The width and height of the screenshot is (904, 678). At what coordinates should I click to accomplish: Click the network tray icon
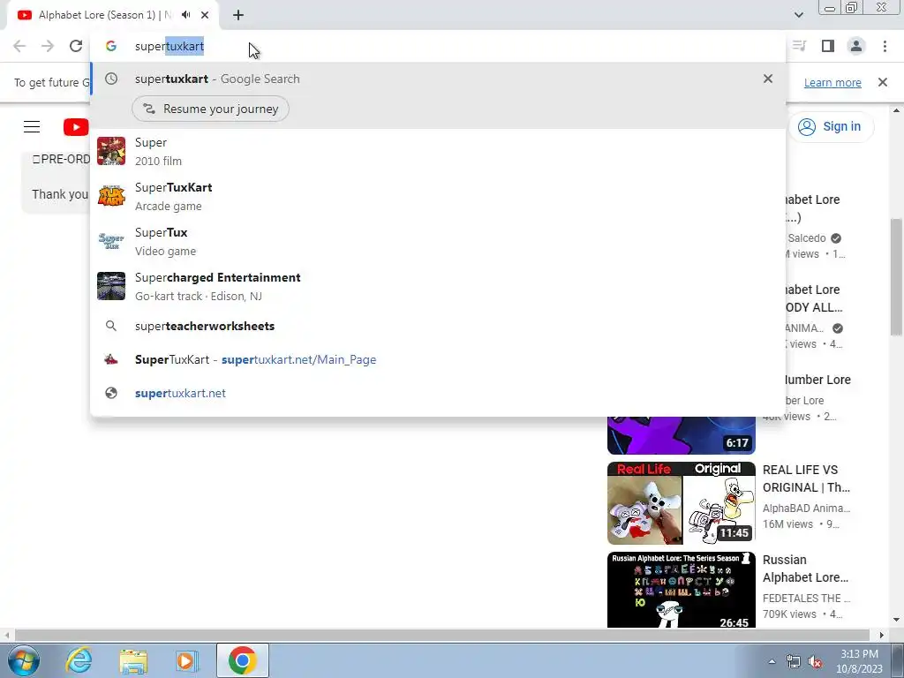tap(794, 661)
